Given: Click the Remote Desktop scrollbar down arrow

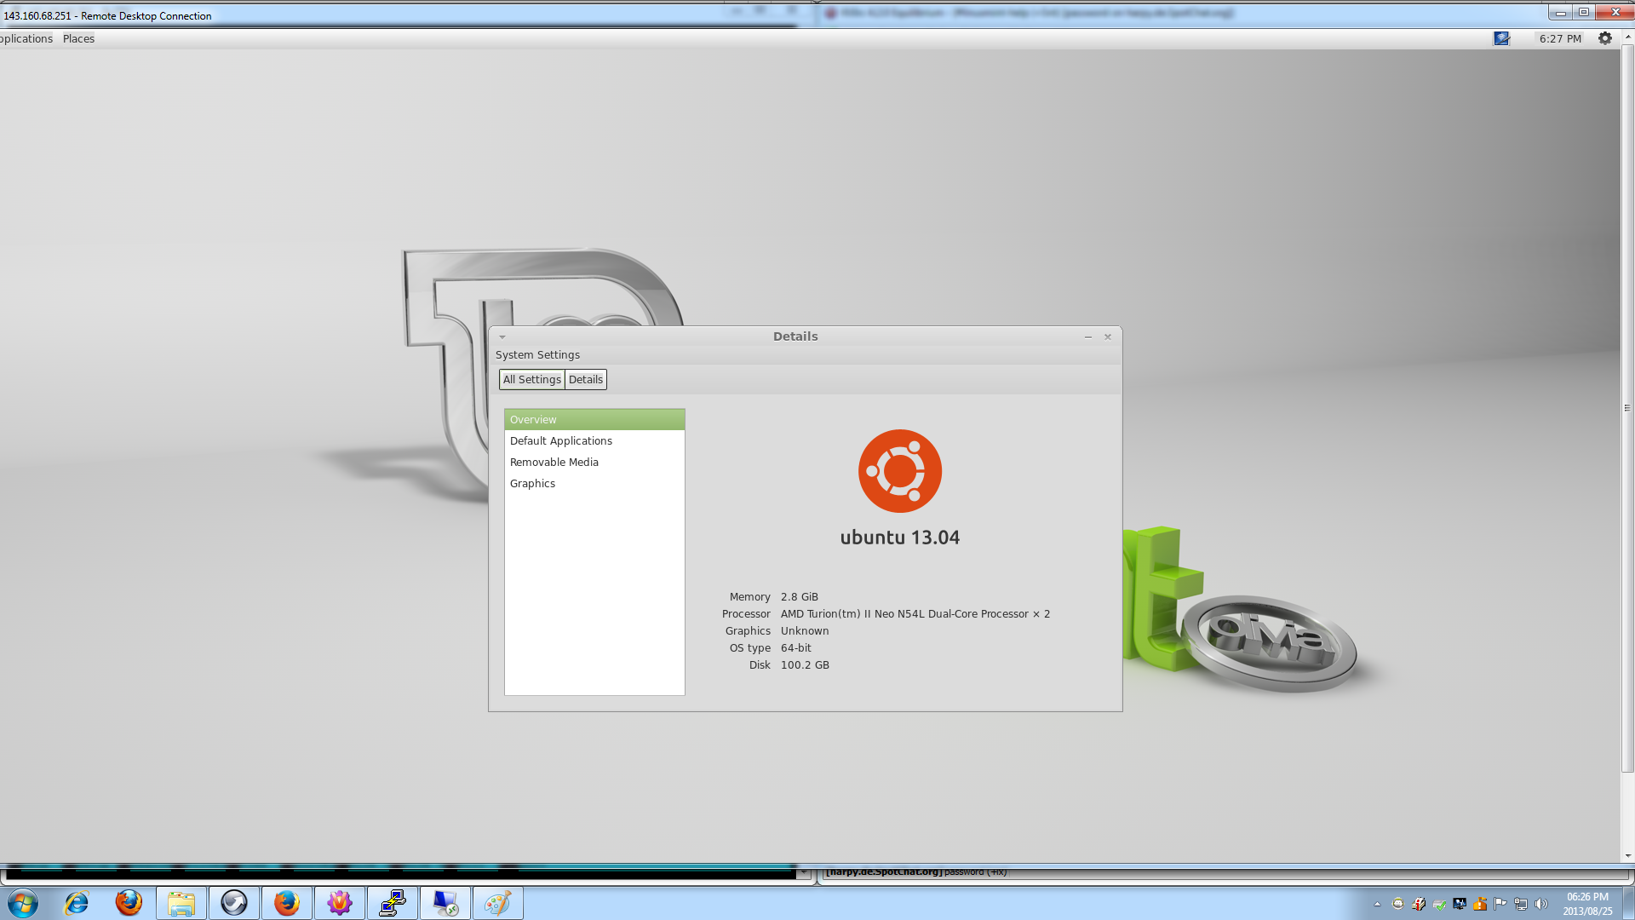Looking at the screenshot, I should pyautogui.click(x=1627, y=856).
